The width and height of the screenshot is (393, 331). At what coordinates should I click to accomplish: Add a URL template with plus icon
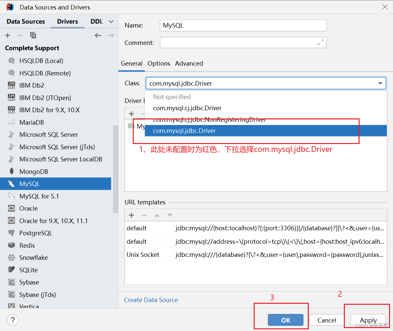[x=131, y=215]
